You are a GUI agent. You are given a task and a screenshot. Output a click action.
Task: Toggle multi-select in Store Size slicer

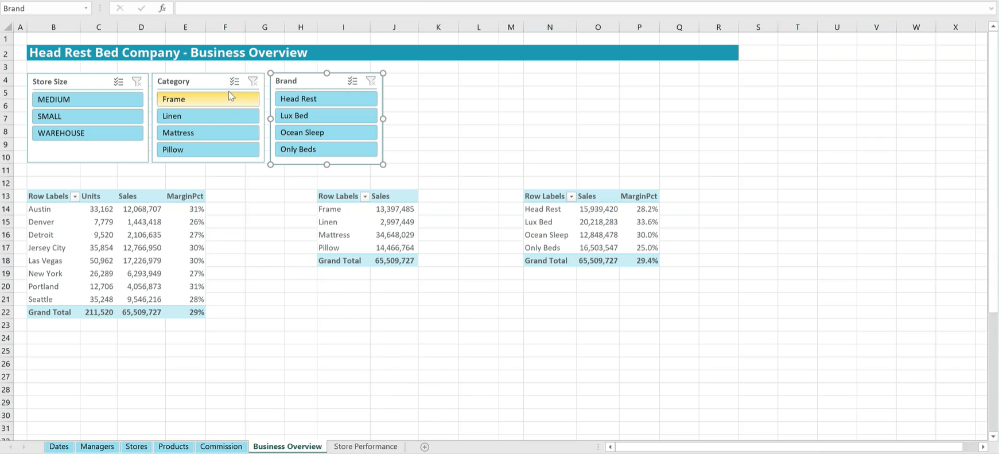(x=118, y=82)
